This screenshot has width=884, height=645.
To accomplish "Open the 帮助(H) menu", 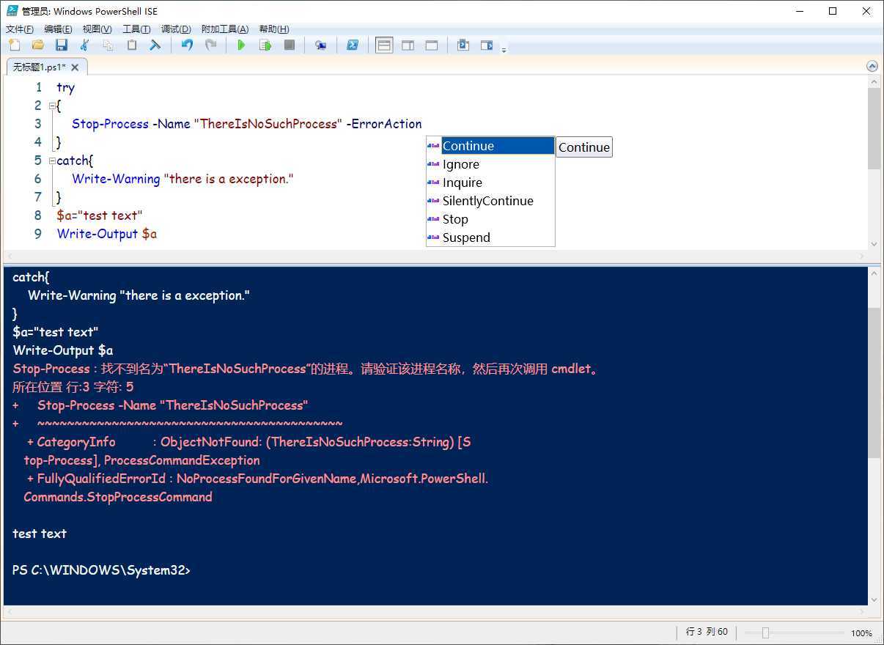I will (x=273, y=29).
